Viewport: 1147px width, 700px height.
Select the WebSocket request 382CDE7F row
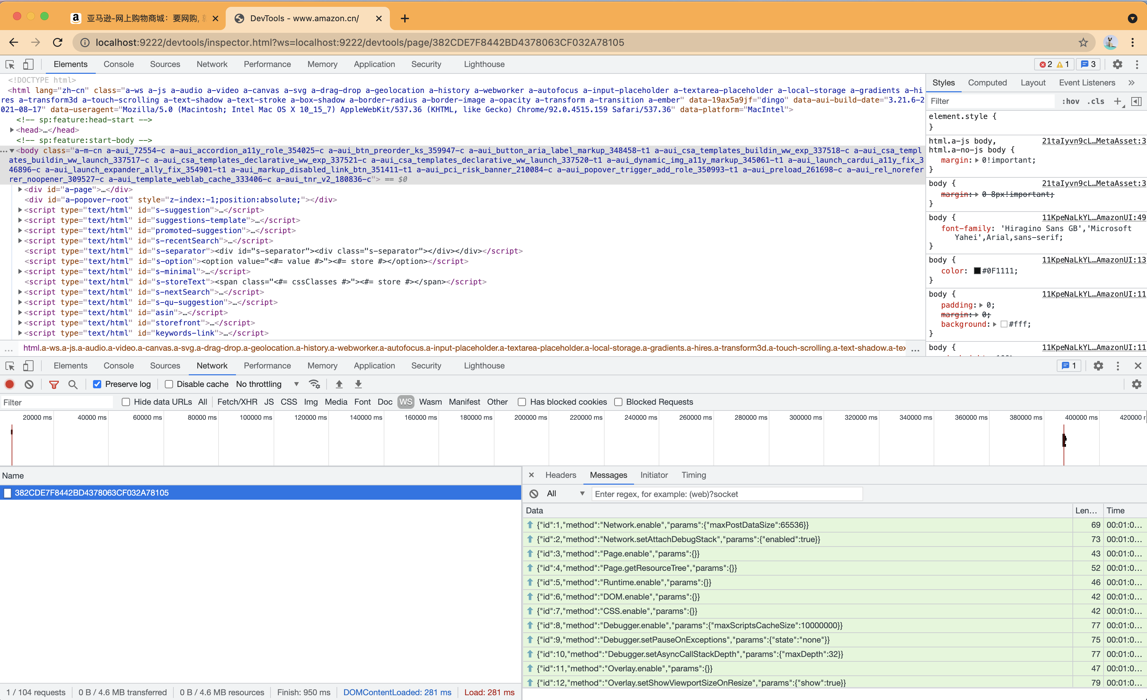click(260, 493)
